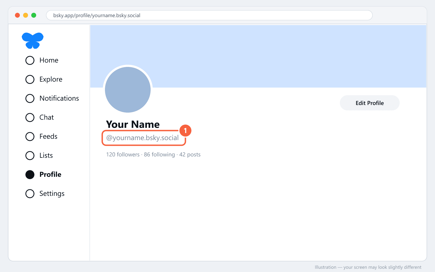The image size is (435, 272).
Task: Click the circle icon beside Explore
Action: pos(30,79)
